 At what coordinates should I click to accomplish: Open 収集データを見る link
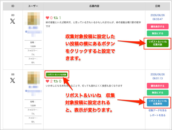click(x=158, y=110)
